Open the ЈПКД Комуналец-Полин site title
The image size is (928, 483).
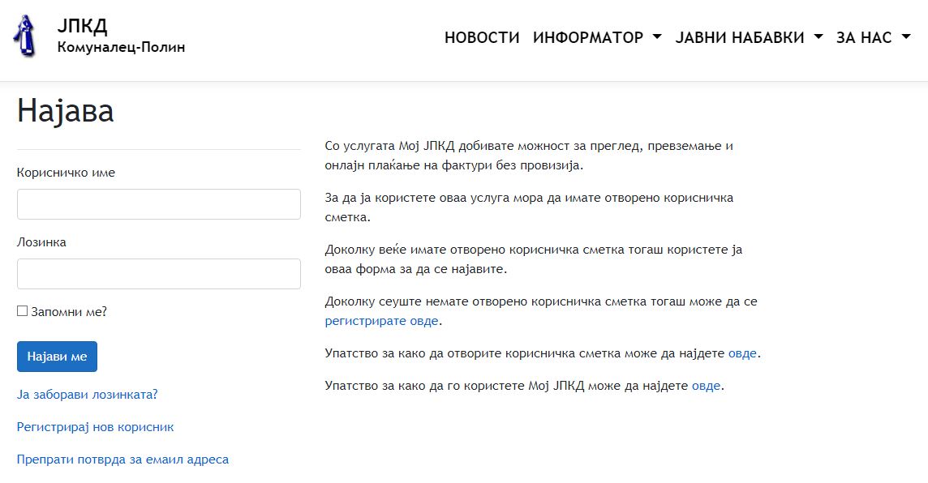121,36
